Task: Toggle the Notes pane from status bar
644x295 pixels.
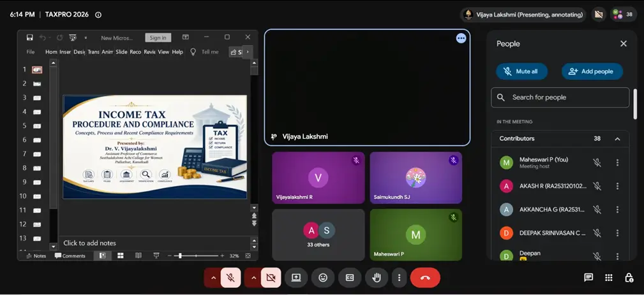Action: click(36, 255)
